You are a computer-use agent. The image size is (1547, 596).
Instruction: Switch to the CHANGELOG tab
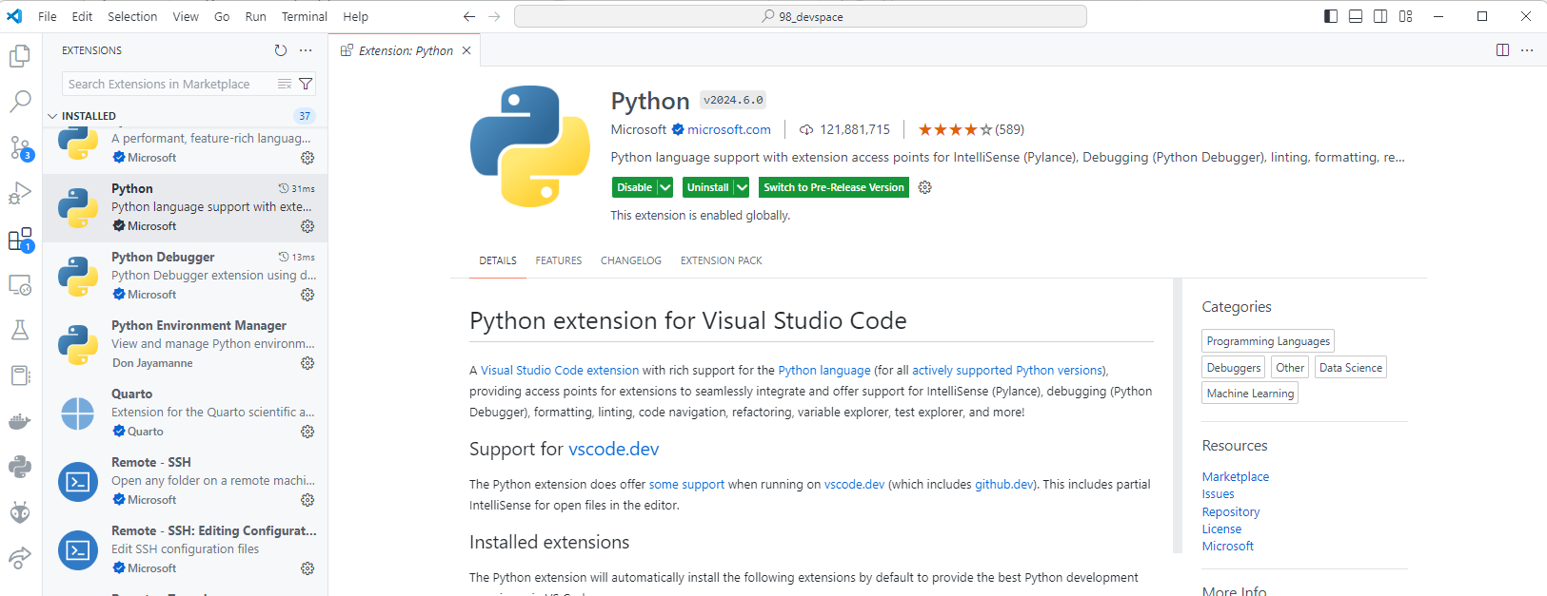tap(631, 260)
